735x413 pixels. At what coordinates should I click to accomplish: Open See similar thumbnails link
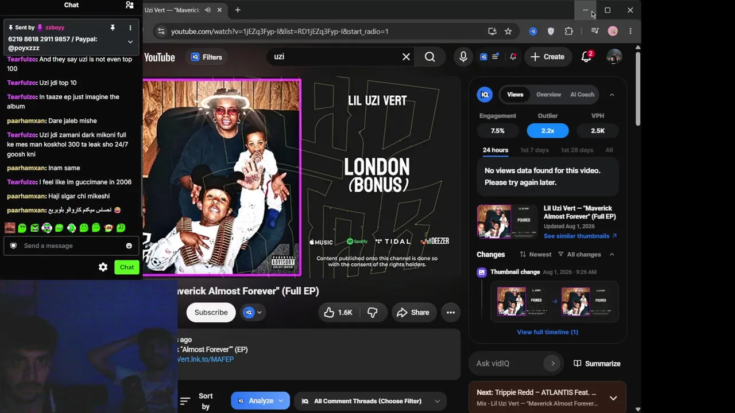point(580,236)
